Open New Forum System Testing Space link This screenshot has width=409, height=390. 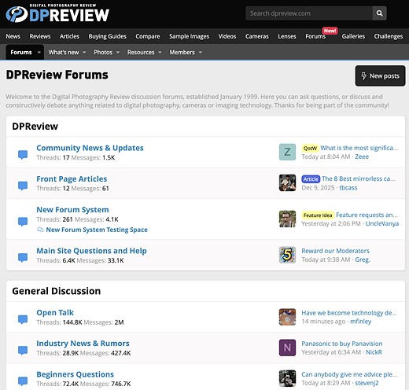point(97,230)
